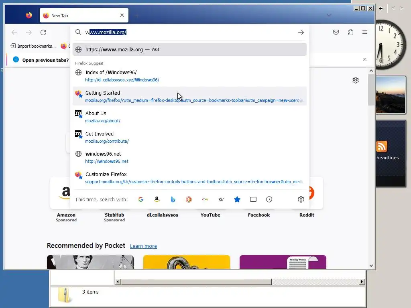Image resolution: width=411 pixels, height=308 pixels.
Task: Click left arrow of file manager scrollbar
Action: pyautogui.click(x=118, y=282)
